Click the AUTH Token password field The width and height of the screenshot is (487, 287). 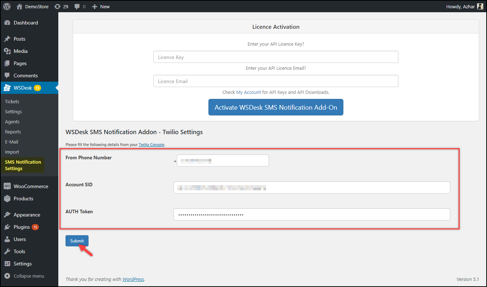click(312, 214)
